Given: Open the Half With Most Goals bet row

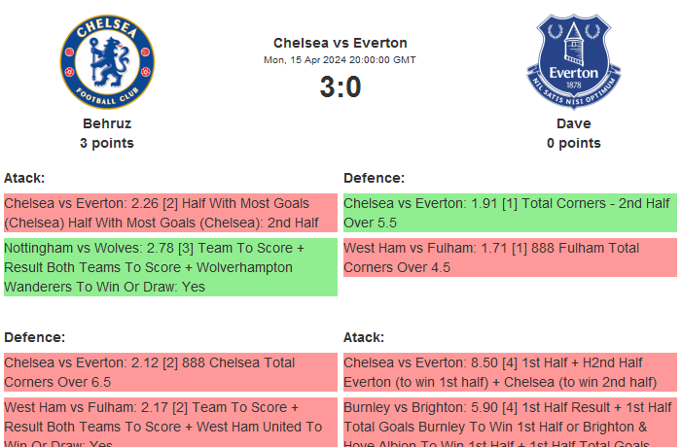Looking at the screenshot, I should pyautogui.click(x=170, y=213).
